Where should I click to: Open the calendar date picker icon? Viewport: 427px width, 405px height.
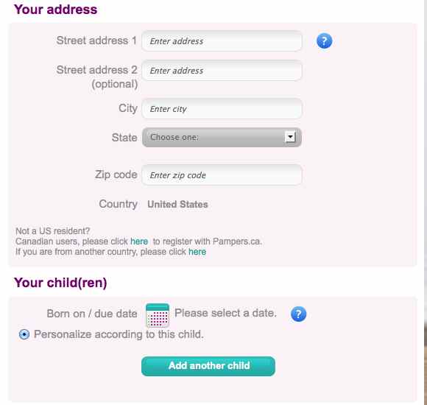coord(158,315)
